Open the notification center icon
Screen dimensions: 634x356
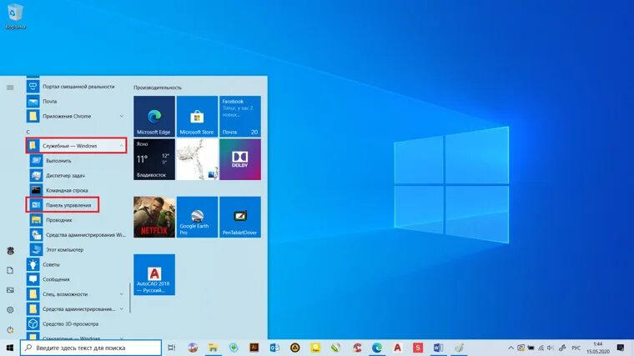coord(621,348)
